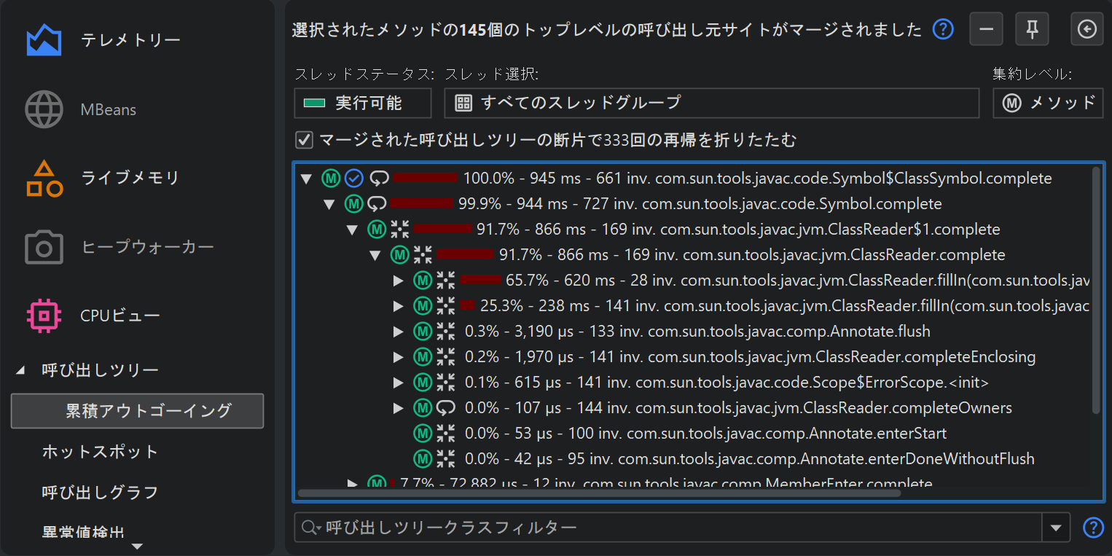The image size is (1112, 556).
Task: Open the ライブメモリ shapes icon
Action: 44,179
